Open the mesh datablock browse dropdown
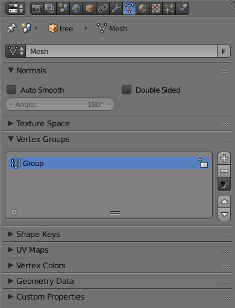Screen dimensions: 235x308 pyautogui.click(x=16, y=51)
